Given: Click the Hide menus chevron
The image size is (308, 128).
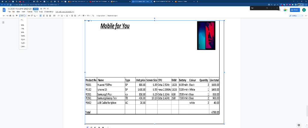Looking at the screenshot, I should 306,16.
